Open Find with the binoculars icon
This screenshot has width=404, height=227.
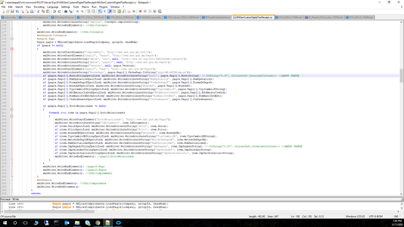tap(66, 11)
